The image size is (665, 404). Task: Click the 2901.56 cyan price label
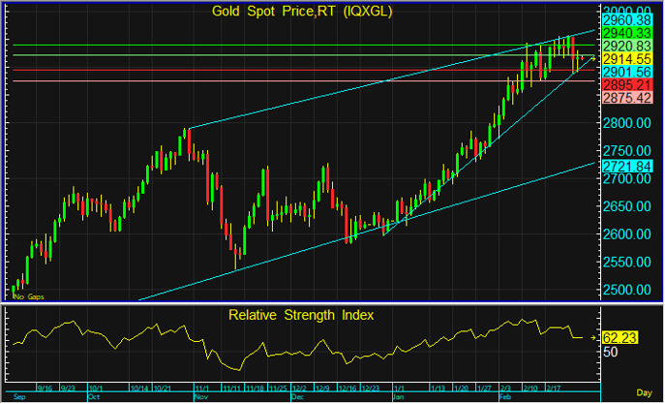(626, 73)
